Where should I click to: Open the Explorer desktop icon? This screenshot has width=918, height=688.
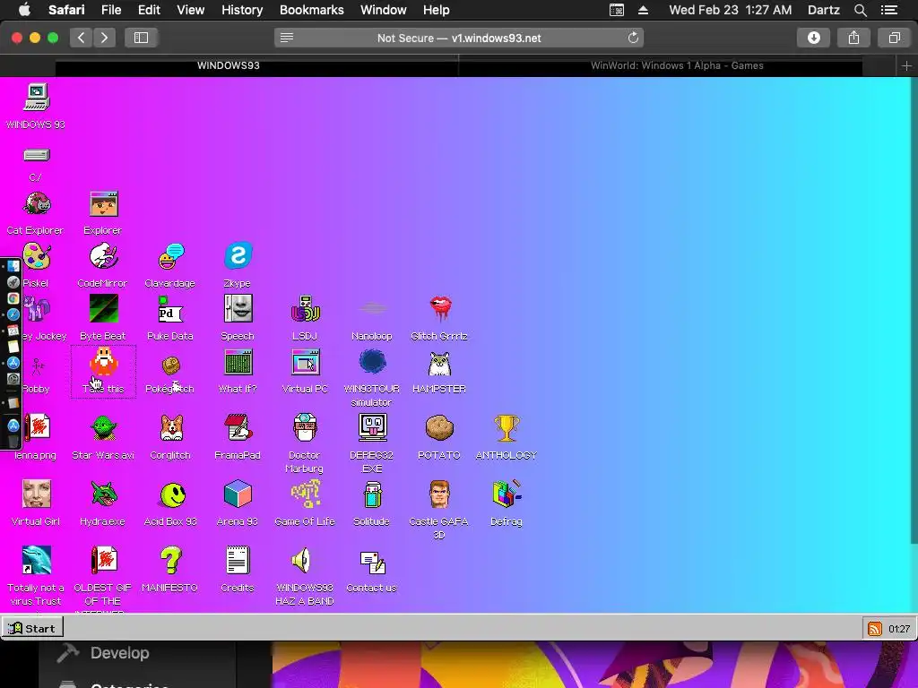(104, 204)
